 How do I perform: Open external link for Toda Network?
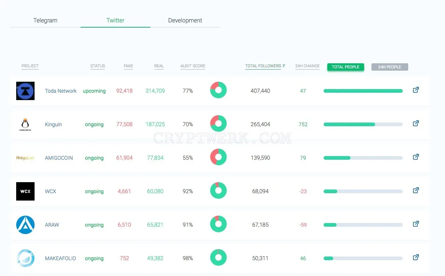pos(416,90)
